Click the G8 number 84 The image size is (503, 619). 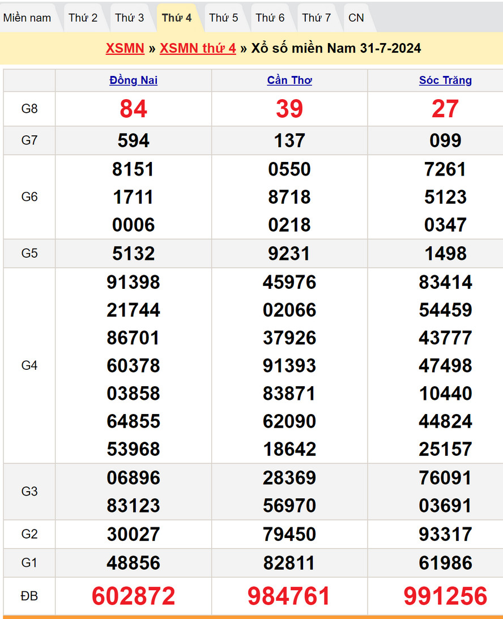134,109
